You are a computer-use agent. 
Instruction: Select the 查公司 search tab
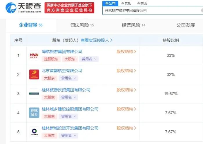click(110, 3)
